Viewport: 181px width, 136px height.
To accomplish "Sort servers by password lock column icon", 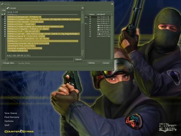I will (x=3, y=15).
